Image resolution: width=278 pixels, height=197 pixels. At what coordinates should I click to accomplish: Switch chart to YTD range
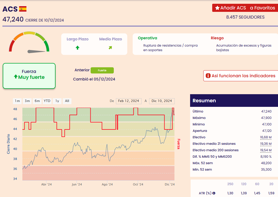point(47,101)
